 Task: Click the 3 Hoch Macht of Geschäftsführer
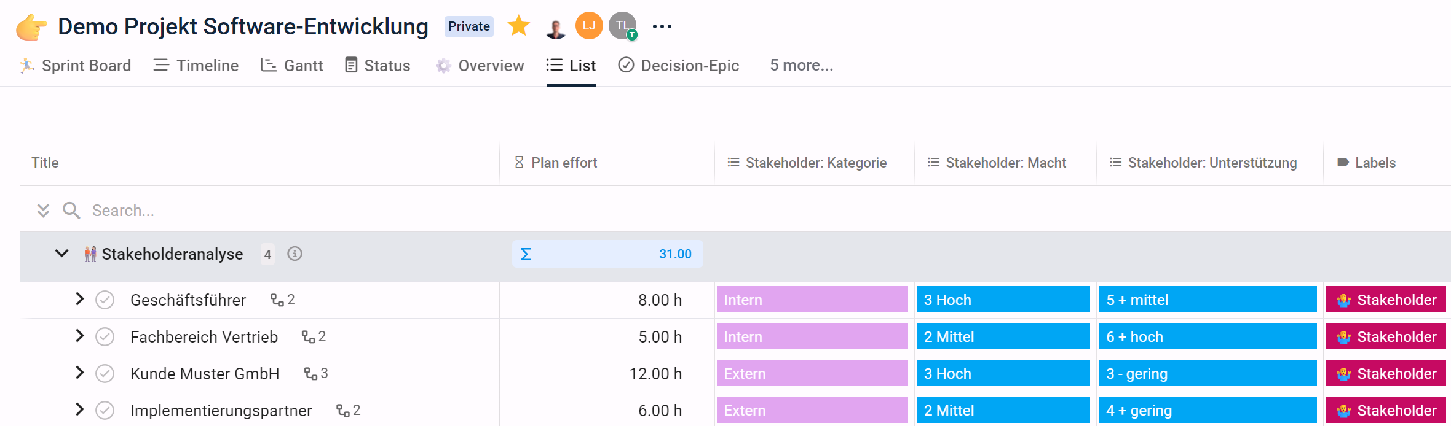(x=1003, y=300)
